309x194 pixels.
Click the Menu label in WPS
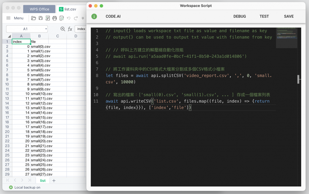19,18
